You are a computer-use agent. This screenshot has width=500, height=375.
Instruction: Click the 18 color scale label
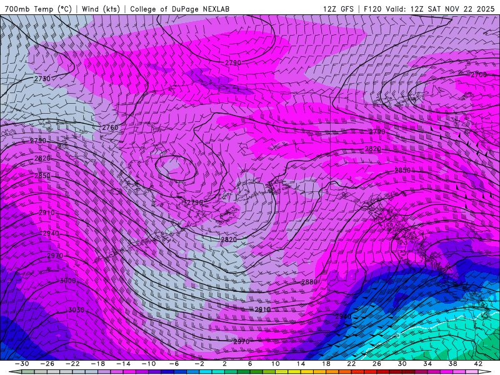click(326, 364)
